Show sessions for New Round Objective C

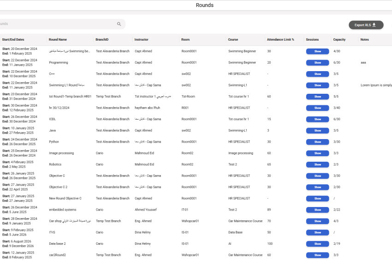point(317,199)
